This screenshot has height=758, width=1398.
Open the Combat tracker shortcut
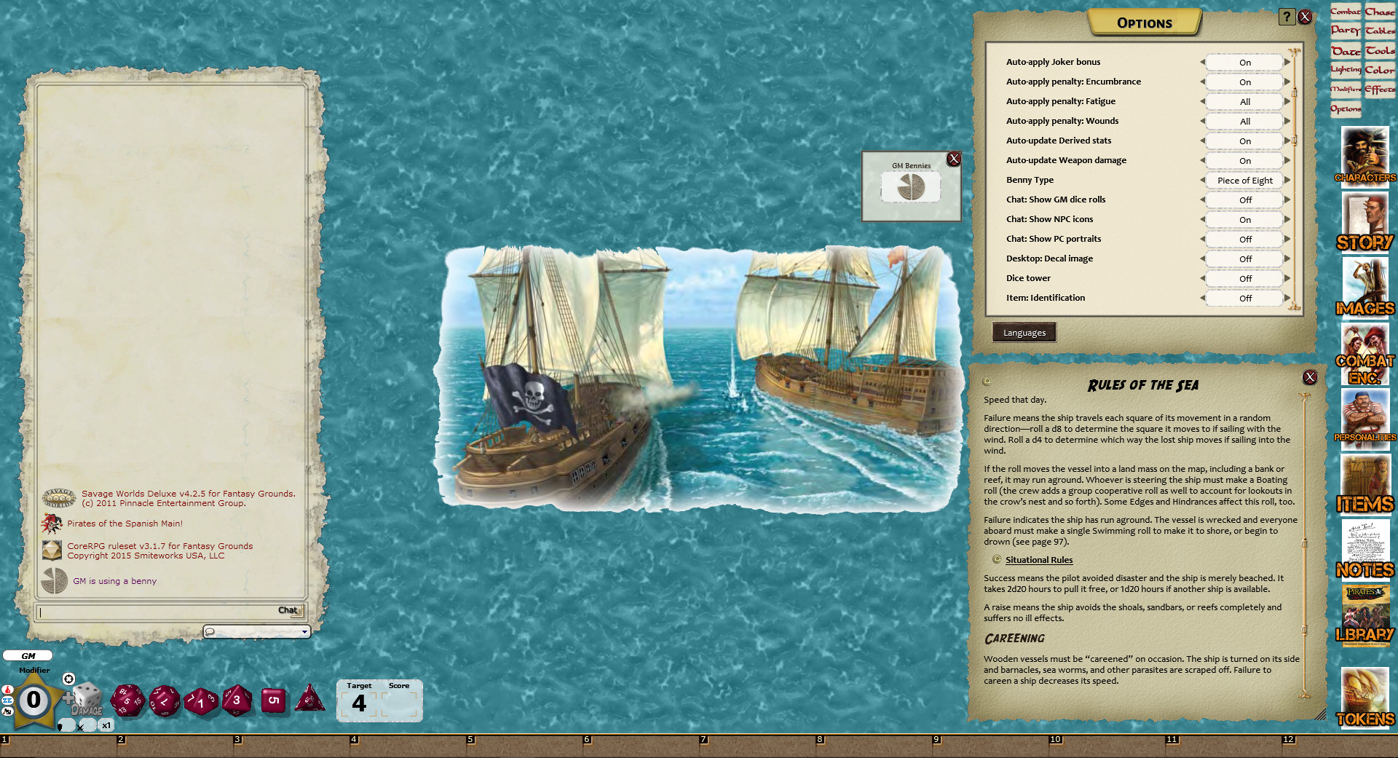coord(1345,12)
